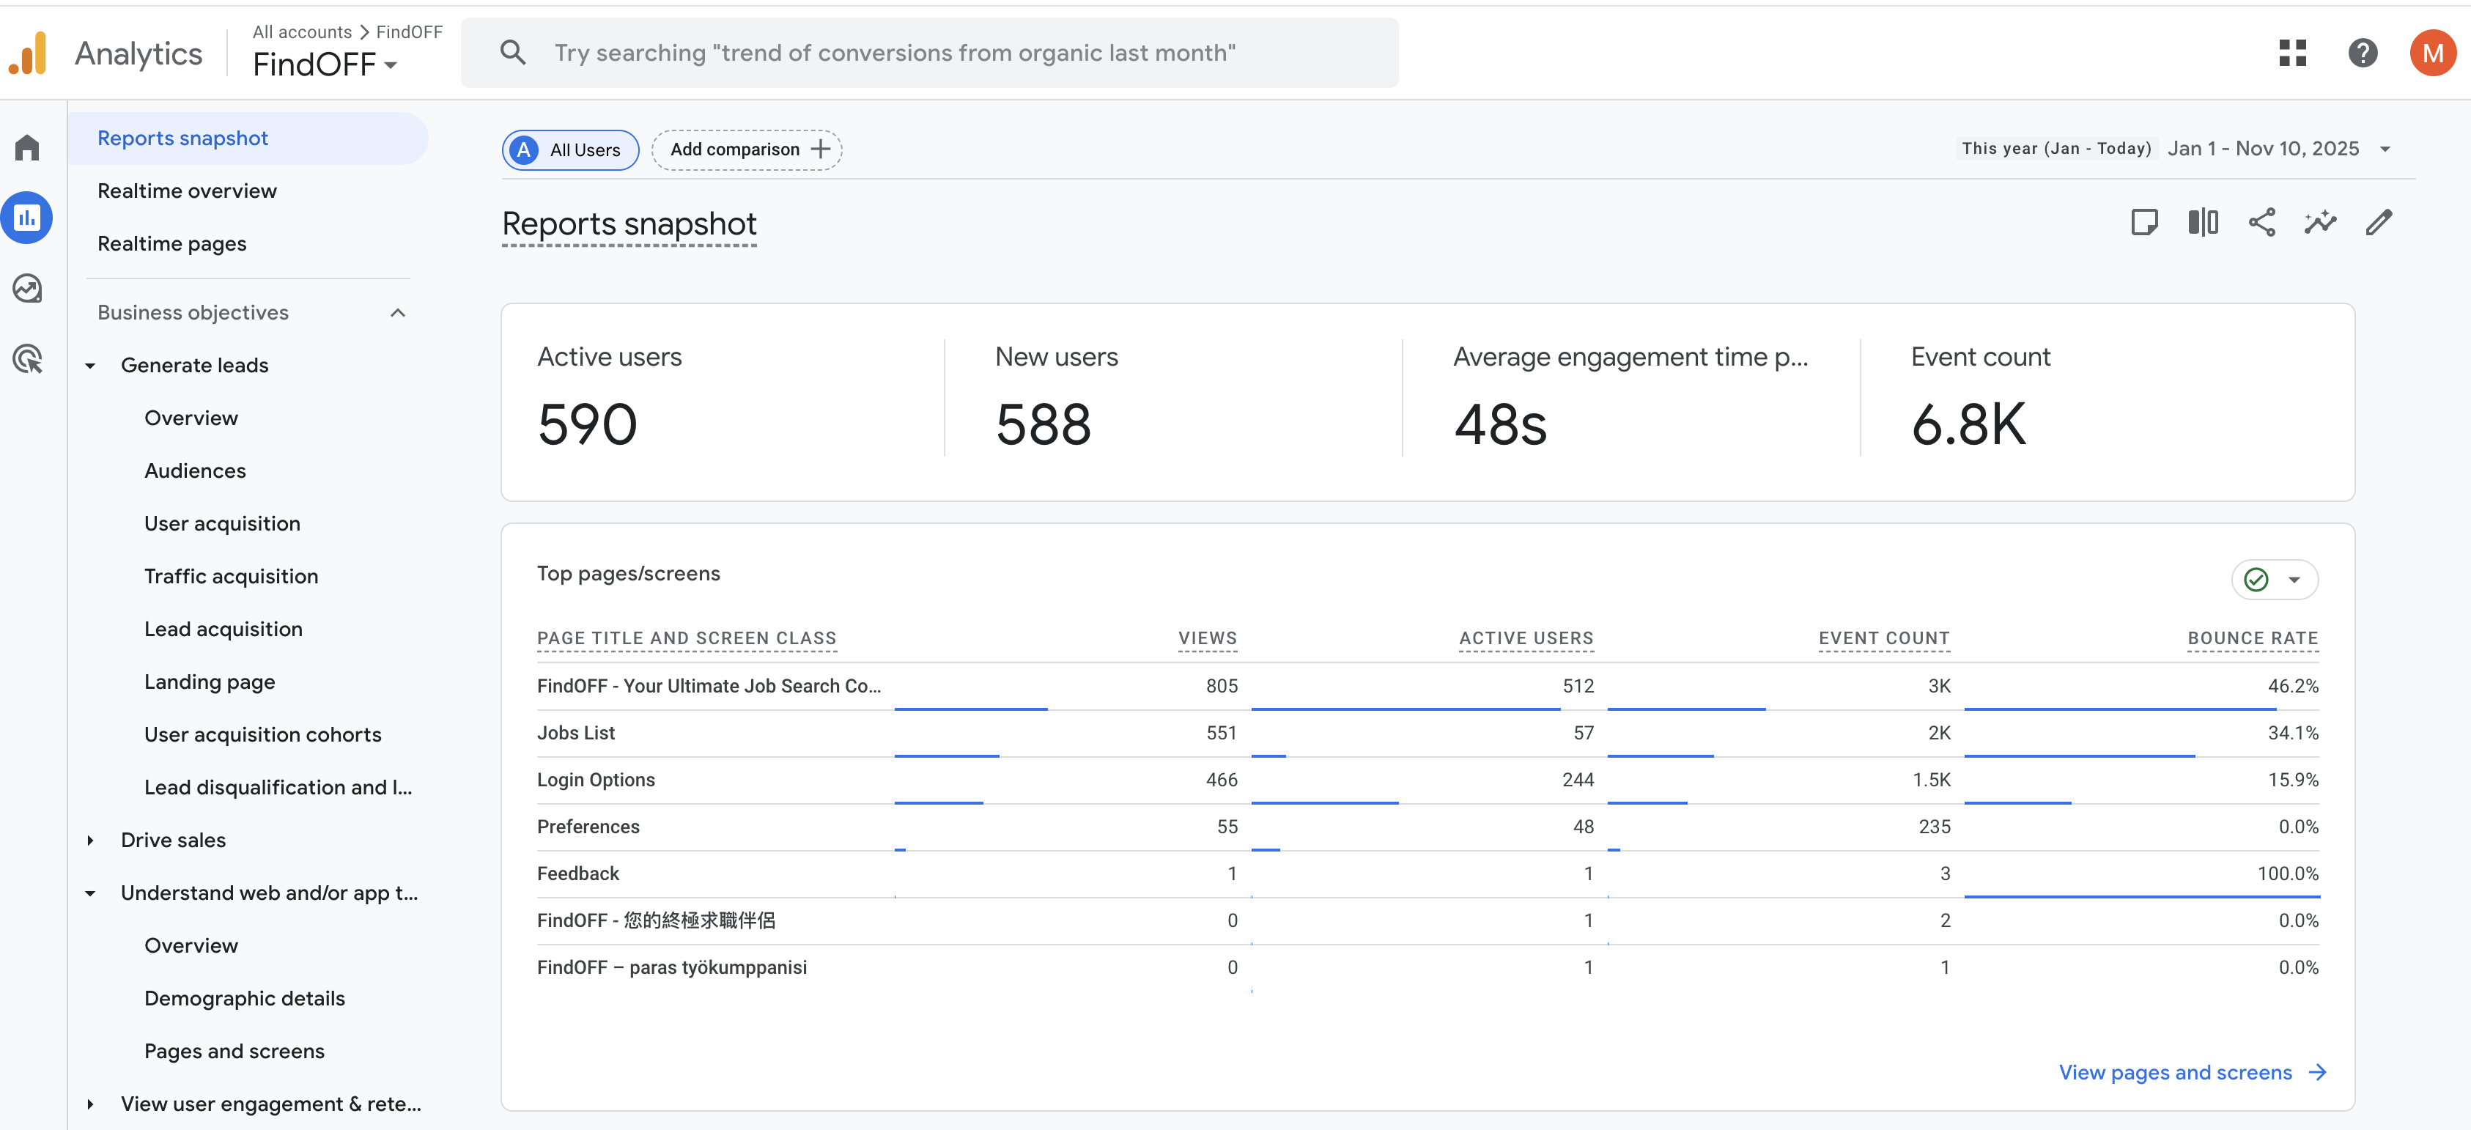Share this report via share icon
This screenshot has height=1130, width=2471.
(x=2261, y=223)
